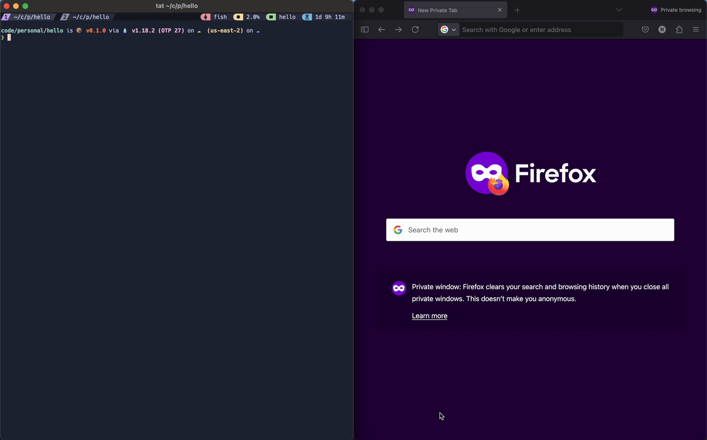Screen dimensions: 707x440
Task: Open a new browser tab with plus button
Action: tap(517, 9)
